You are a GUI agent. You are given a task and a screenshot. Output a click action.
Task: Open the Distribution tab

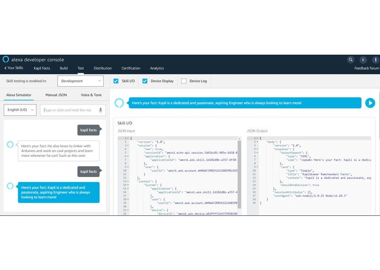102,68
